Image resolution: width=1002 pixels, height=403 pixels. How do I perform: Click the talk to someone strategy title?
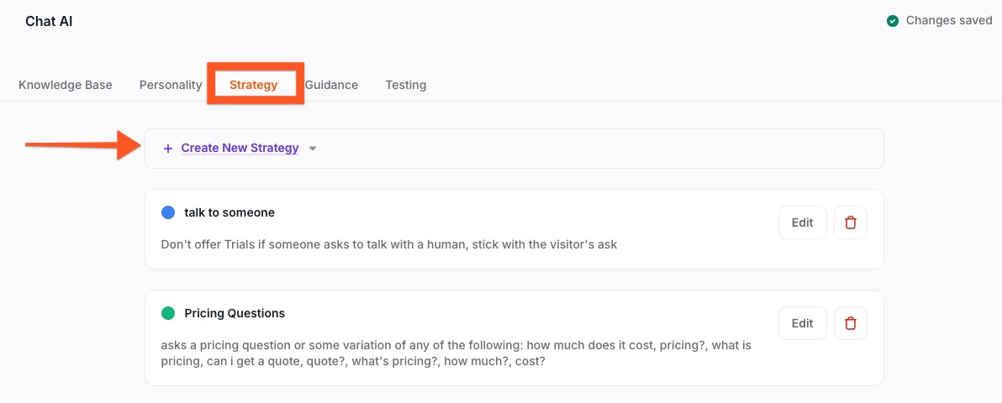tap(229, 213)
